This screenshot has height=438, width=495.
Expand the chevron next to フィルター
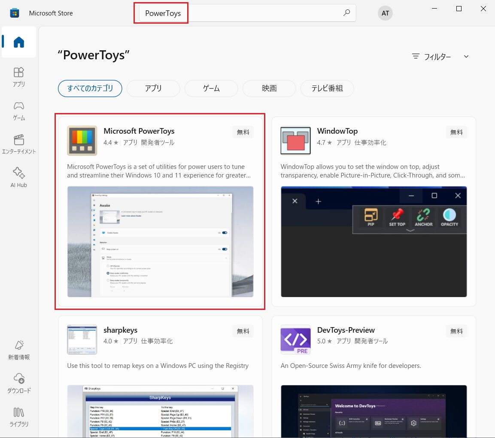466,56
